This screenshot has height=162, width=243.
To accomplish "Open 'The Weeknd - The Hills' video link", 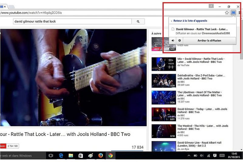I will click(203, 127).
